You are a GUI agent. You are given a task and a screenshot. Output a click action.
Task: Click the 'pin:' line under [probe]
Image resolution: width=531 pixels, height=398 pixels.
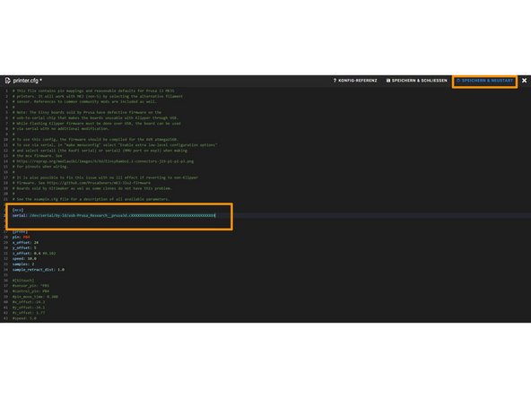(21, 237)
